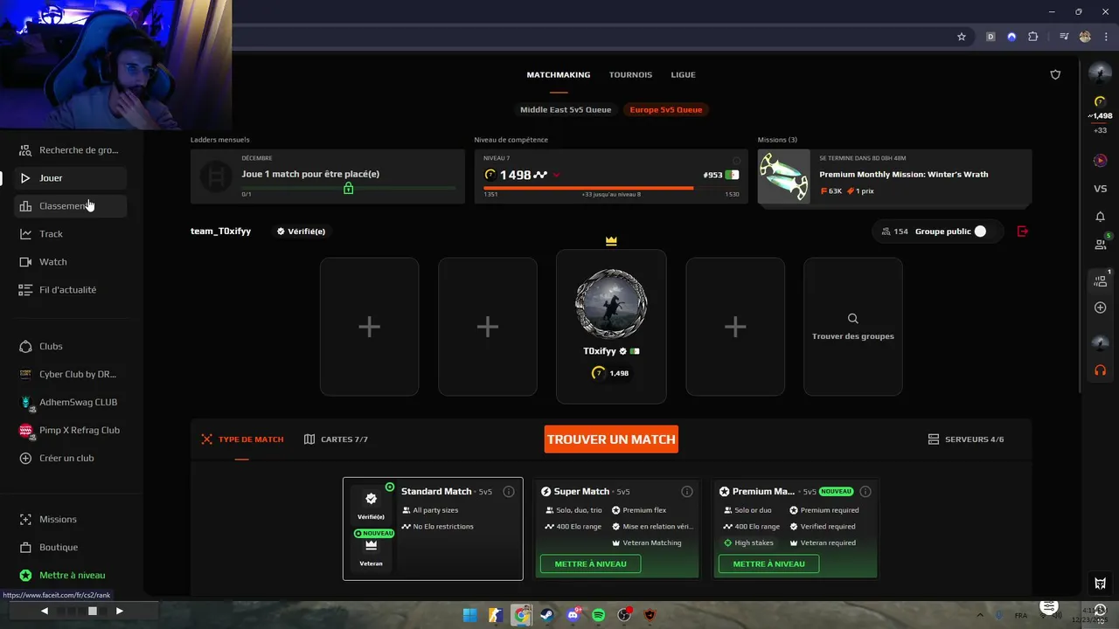The width and height of the screenshot is (1119, 629).
Task: Select Middle East 5v5 Queue
Action: tap(566, 110)
